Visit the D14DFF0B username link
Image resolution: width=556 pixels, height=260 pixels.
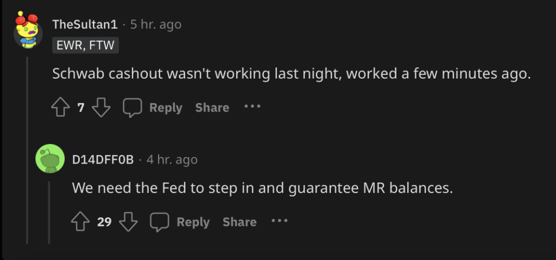(103, 160)
